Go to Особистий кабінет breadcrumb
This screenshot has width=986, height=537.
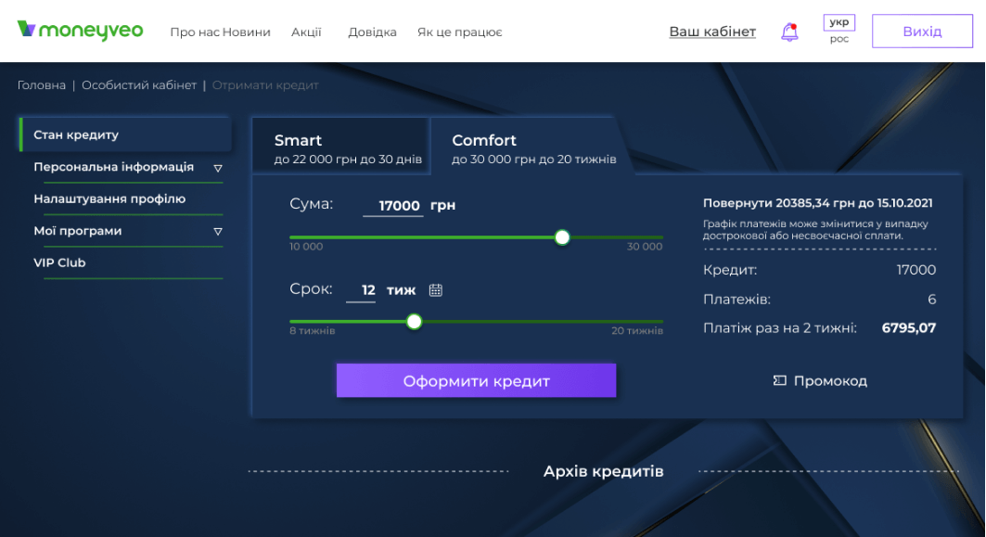(139, 85)
